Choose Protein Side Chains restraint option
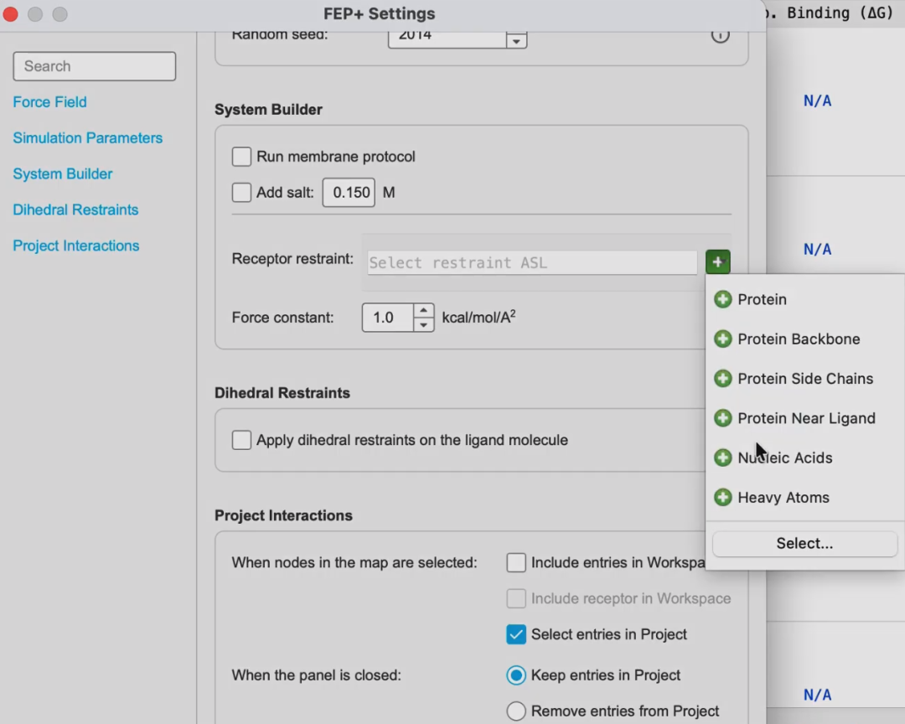This screenshot has height=724, width=905. coord(805,379)
